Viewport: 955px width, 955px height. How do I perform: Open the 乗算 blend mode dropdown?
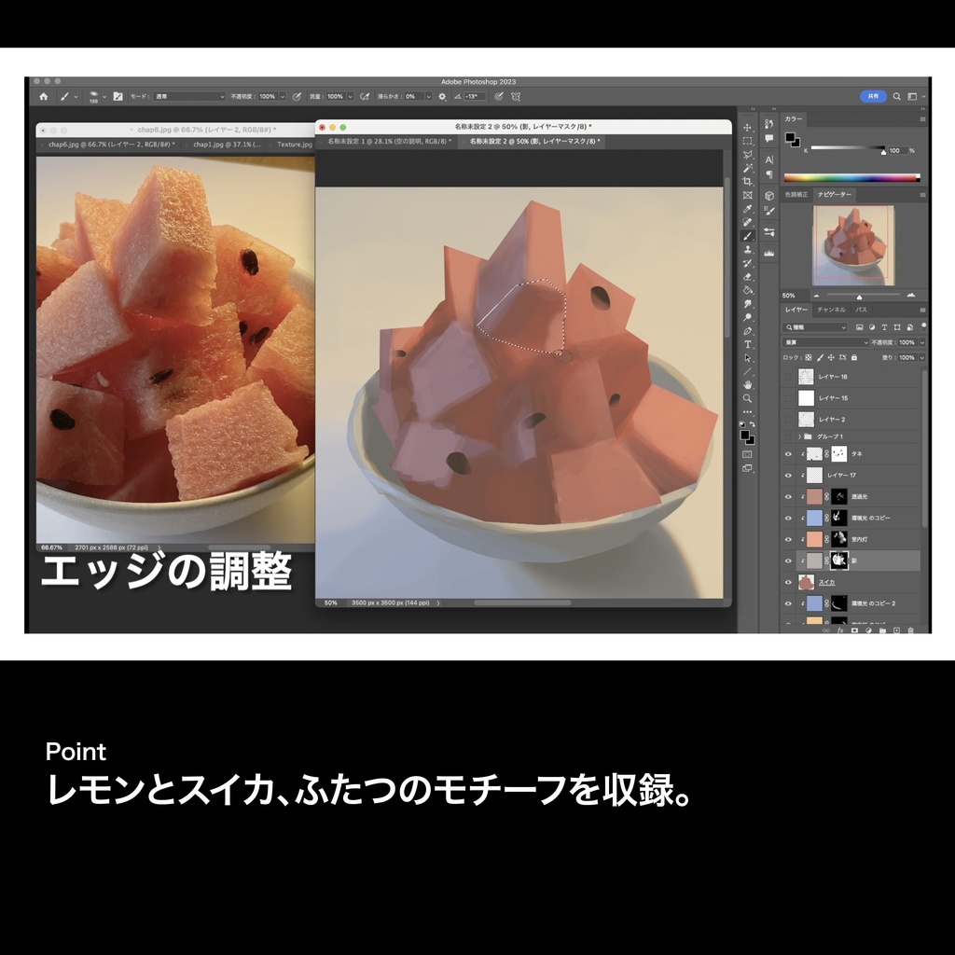click(x=824, y=341)
